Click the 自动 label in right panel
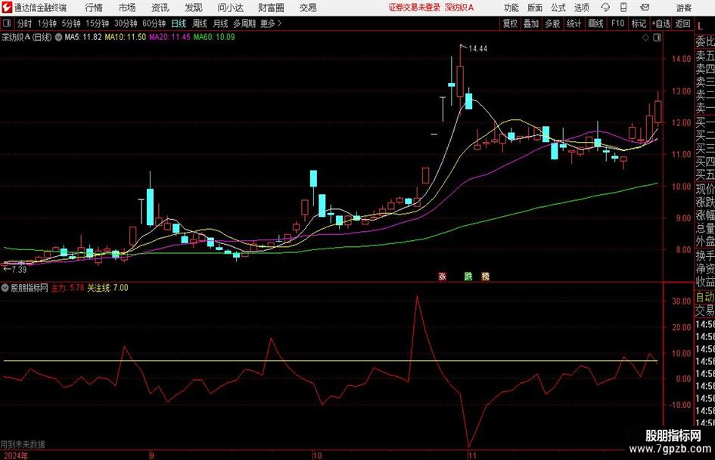This screenshot has width=715, height=460. (x=705, y=297)
